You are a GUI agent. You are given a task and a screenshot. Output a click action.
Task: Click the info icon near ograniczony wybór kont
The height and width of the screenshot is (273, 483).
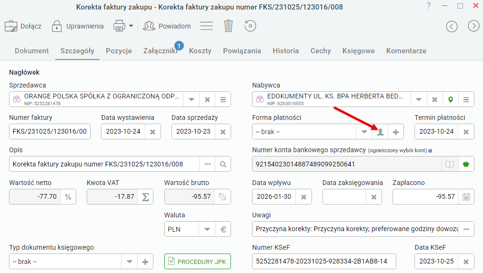tap(430, 151)
